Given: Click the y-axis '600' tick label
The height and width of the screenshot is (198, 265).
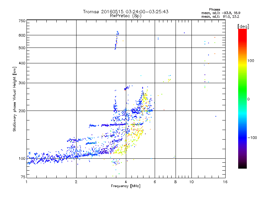Looking at the screenshot, I should 22,35.
